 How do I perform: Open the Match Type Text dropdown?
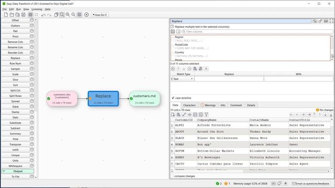183,79
